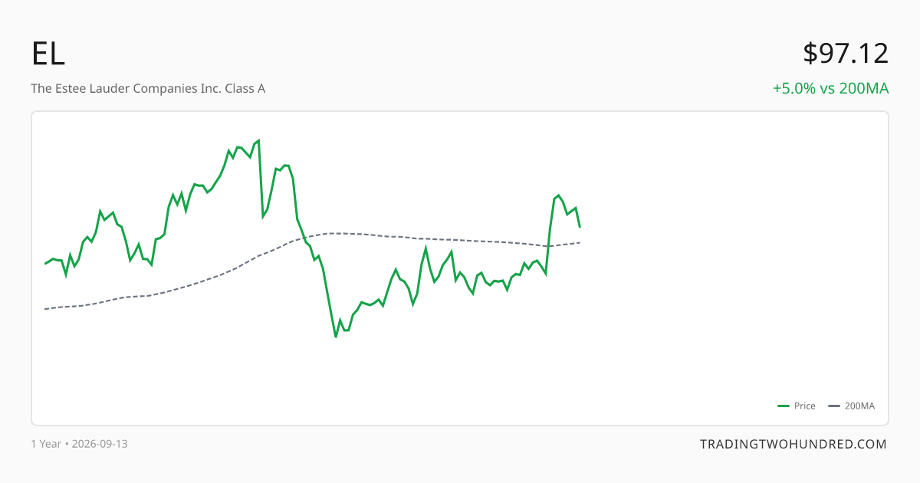Open the 1 Year range label
920x483 pixels.
pyautogui.click(x=46, y=444)
